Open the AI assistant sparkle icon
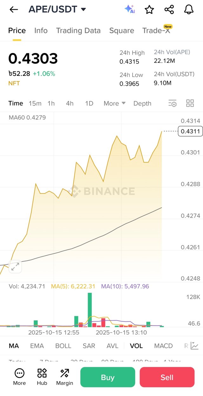The width and height of the screenshot is (203, 396). tap(129, 10)
